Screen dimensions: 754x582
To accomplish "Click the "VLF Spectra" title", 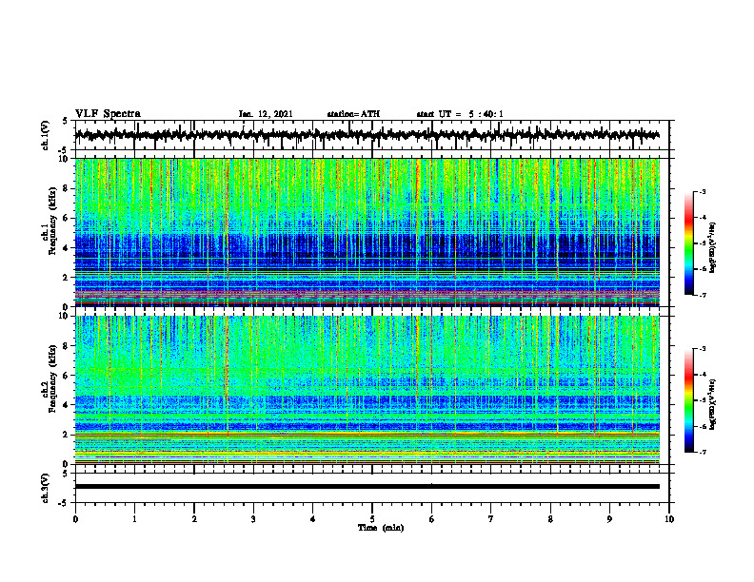I will 108,114.
